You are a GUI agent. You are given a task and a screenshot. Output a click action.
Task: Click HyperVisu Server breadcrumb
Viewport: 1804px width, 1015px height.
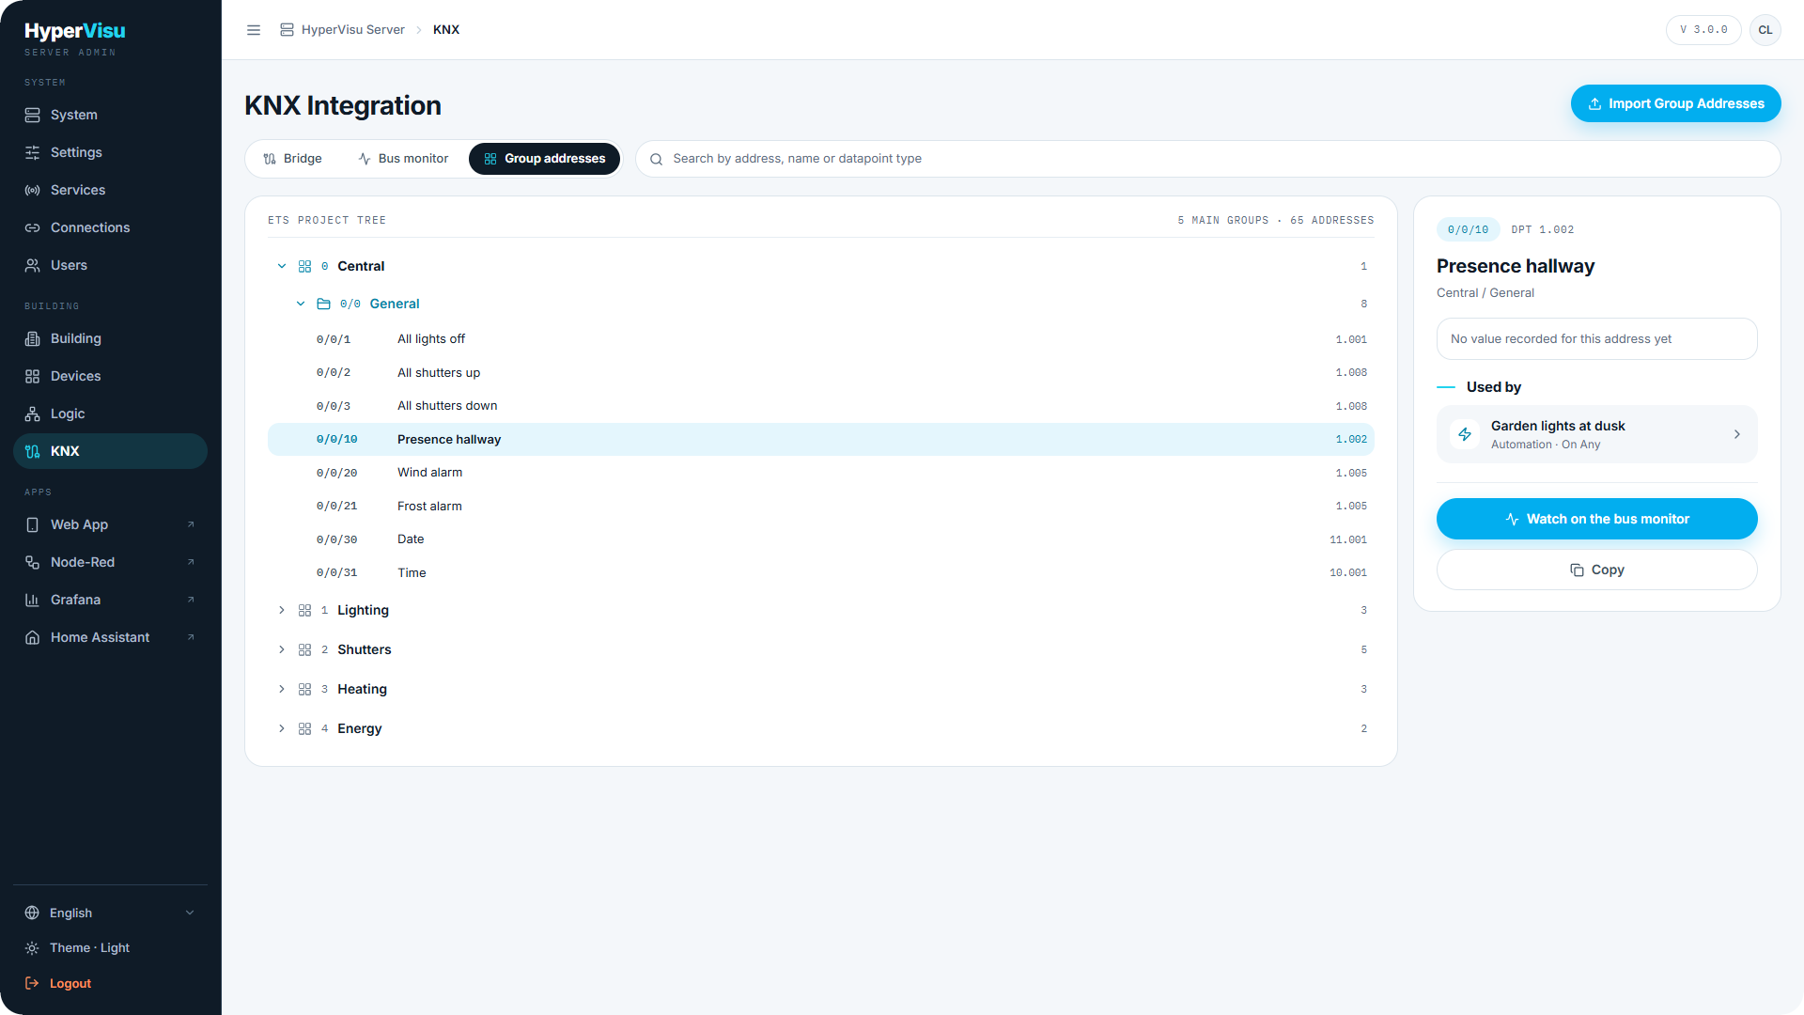click(x=342, y=30)
